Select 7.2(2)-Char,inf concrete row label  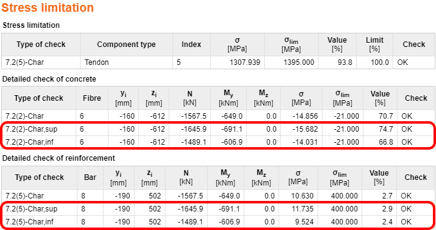coord(30,142)
